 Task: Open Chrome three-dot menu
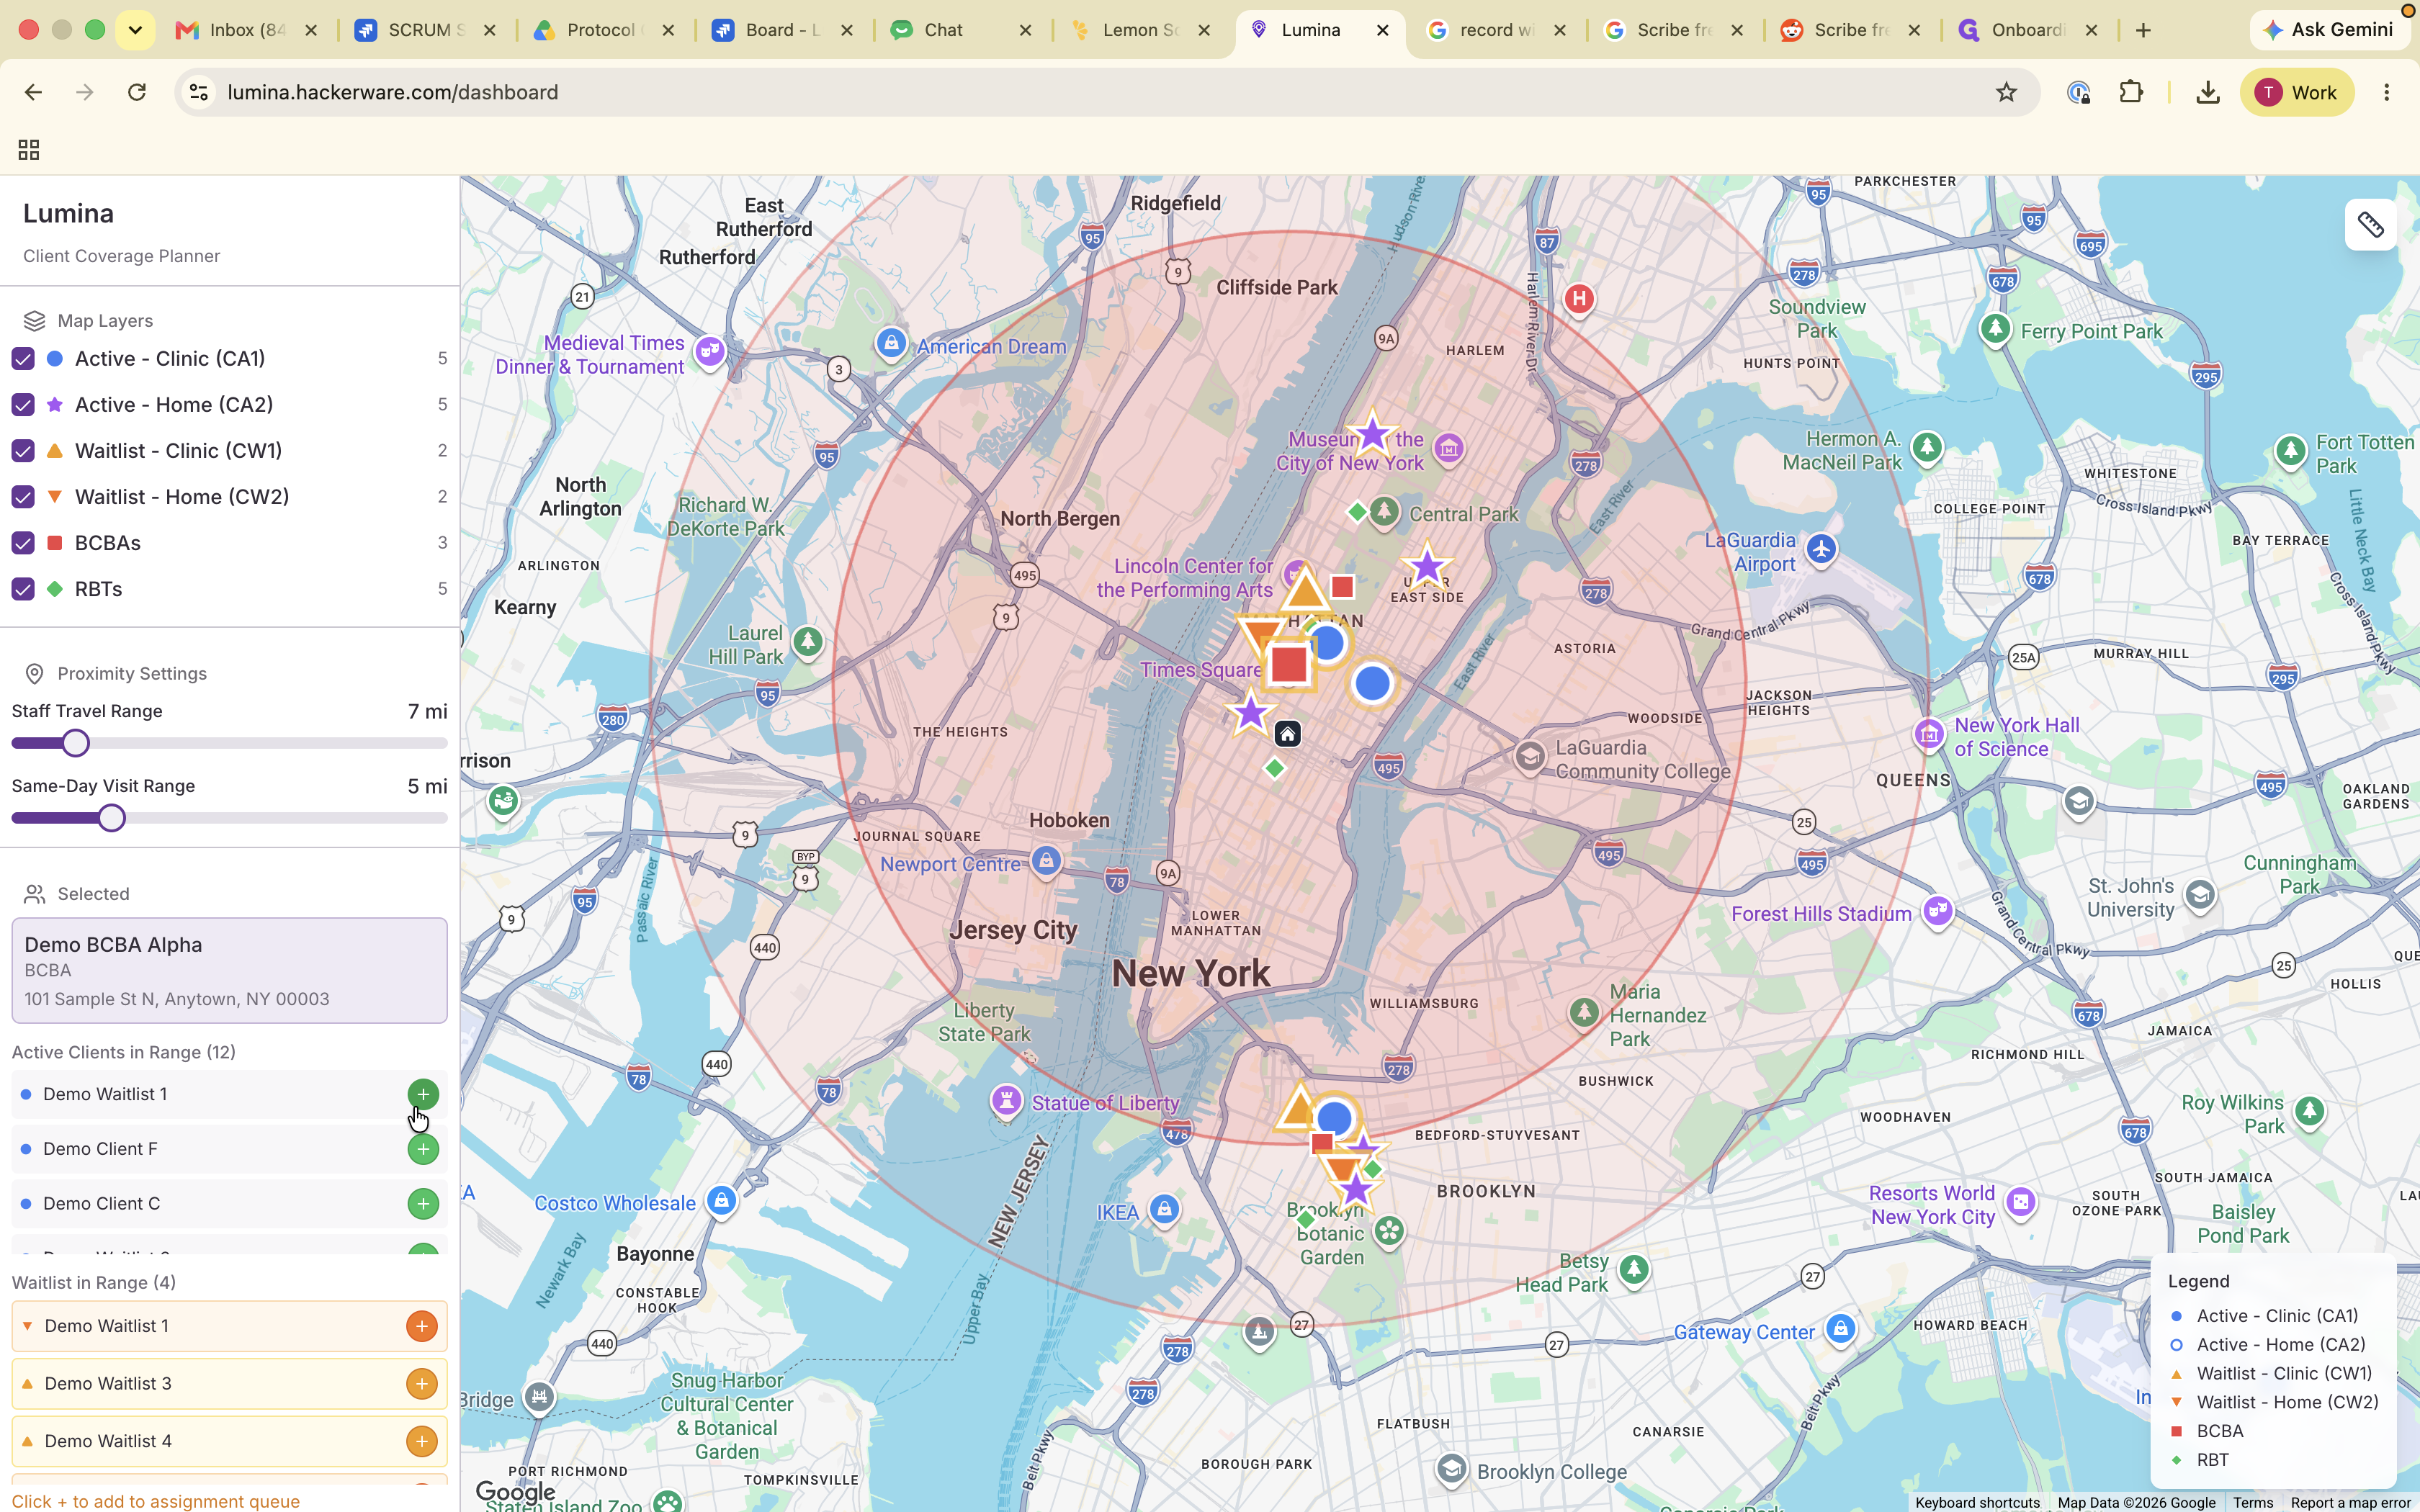click(x=2387, y=92)
